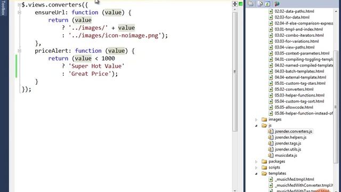Click the jsrender.tags.js script icon
Image resolution: width=341 pixels, height=192 pixels.
pyautogui.click(x=271, y=143)
